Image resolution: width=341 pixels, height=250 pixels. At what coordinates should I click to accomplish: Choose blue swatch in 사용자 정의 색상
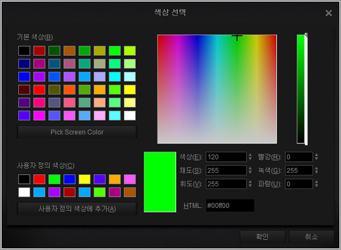69,179
